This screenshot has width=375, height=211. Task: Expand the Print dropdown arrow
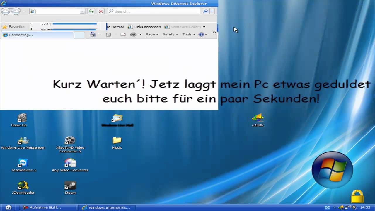click(140, 34)
